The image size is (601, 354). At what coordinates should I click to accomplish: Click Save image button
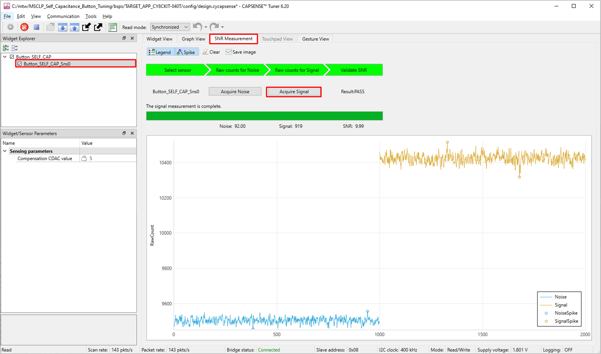(x=241, y=52)
